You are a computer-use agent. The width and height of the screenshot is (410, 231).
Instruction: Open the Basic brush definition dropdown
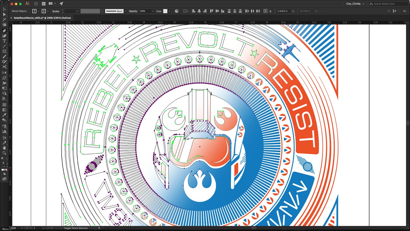pos(125,11)
